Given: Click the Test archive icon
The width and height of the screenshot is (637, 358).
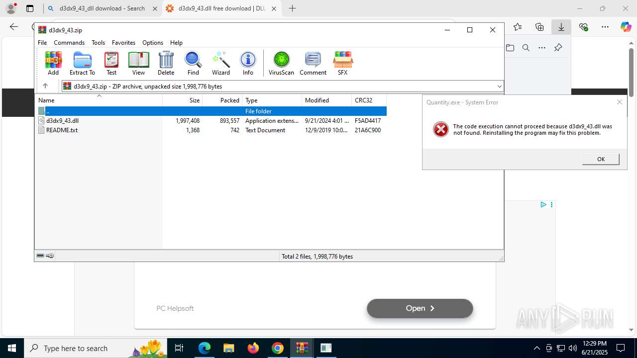Looking at the screenshot, I should (x=111, y=63).
